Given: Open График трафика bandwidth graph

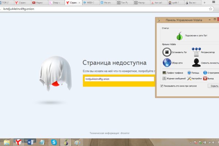Looking at the screenshot, I should tap(164, 73).
